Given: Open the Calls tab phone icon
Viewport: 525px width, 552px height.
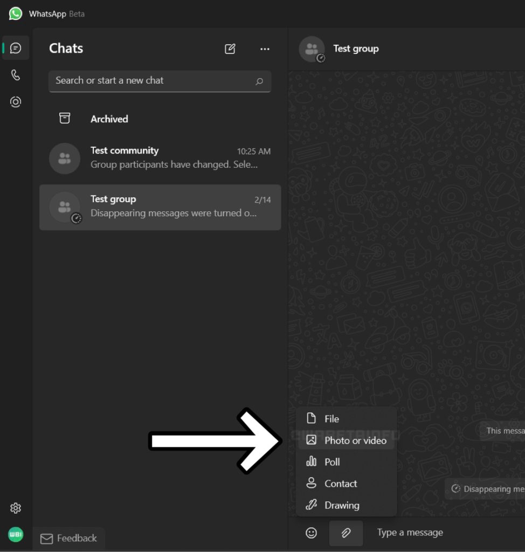Looking at the screenshot, I should pos(16,75).
